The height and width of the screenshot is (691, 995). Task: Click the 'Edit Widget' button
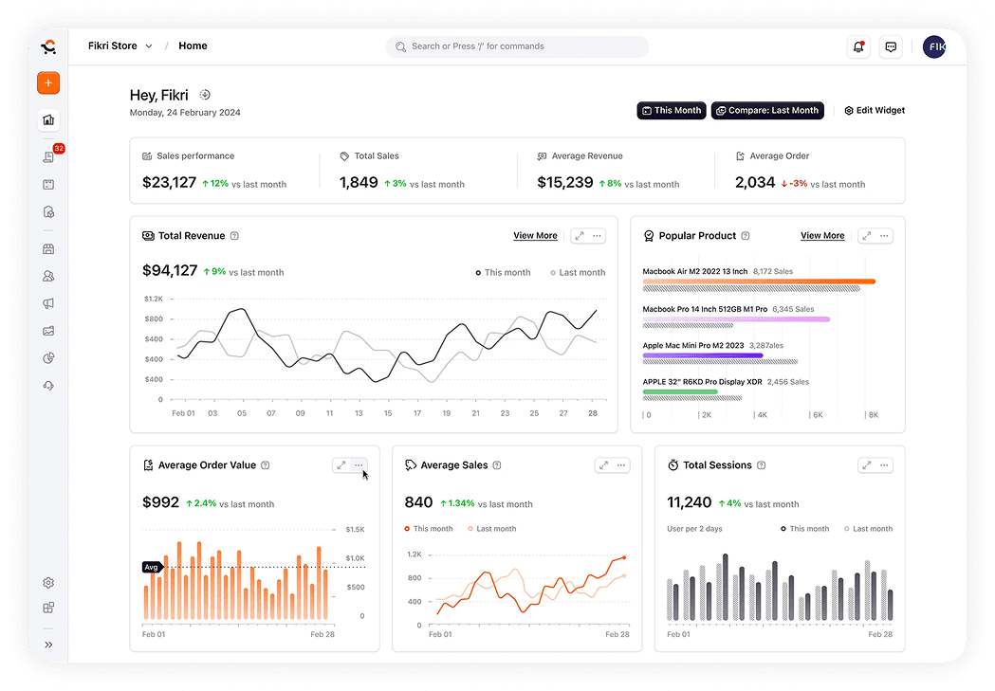874,110
